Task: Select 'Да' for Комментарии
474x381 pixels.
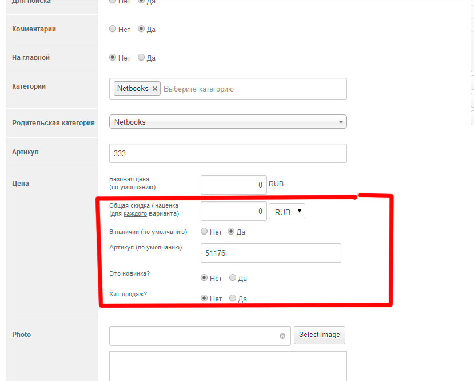Action: coord(141,29)
